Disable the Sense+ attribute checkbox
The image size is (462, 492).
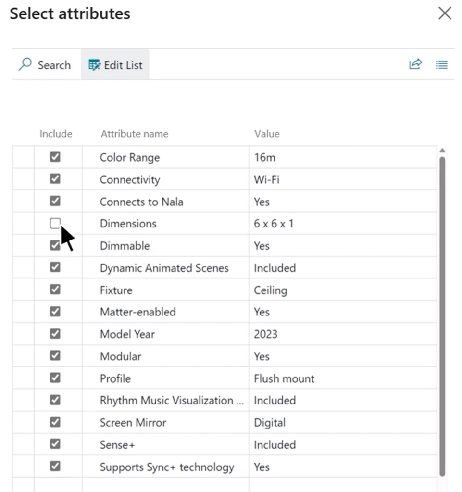click(x=55, y=444)
